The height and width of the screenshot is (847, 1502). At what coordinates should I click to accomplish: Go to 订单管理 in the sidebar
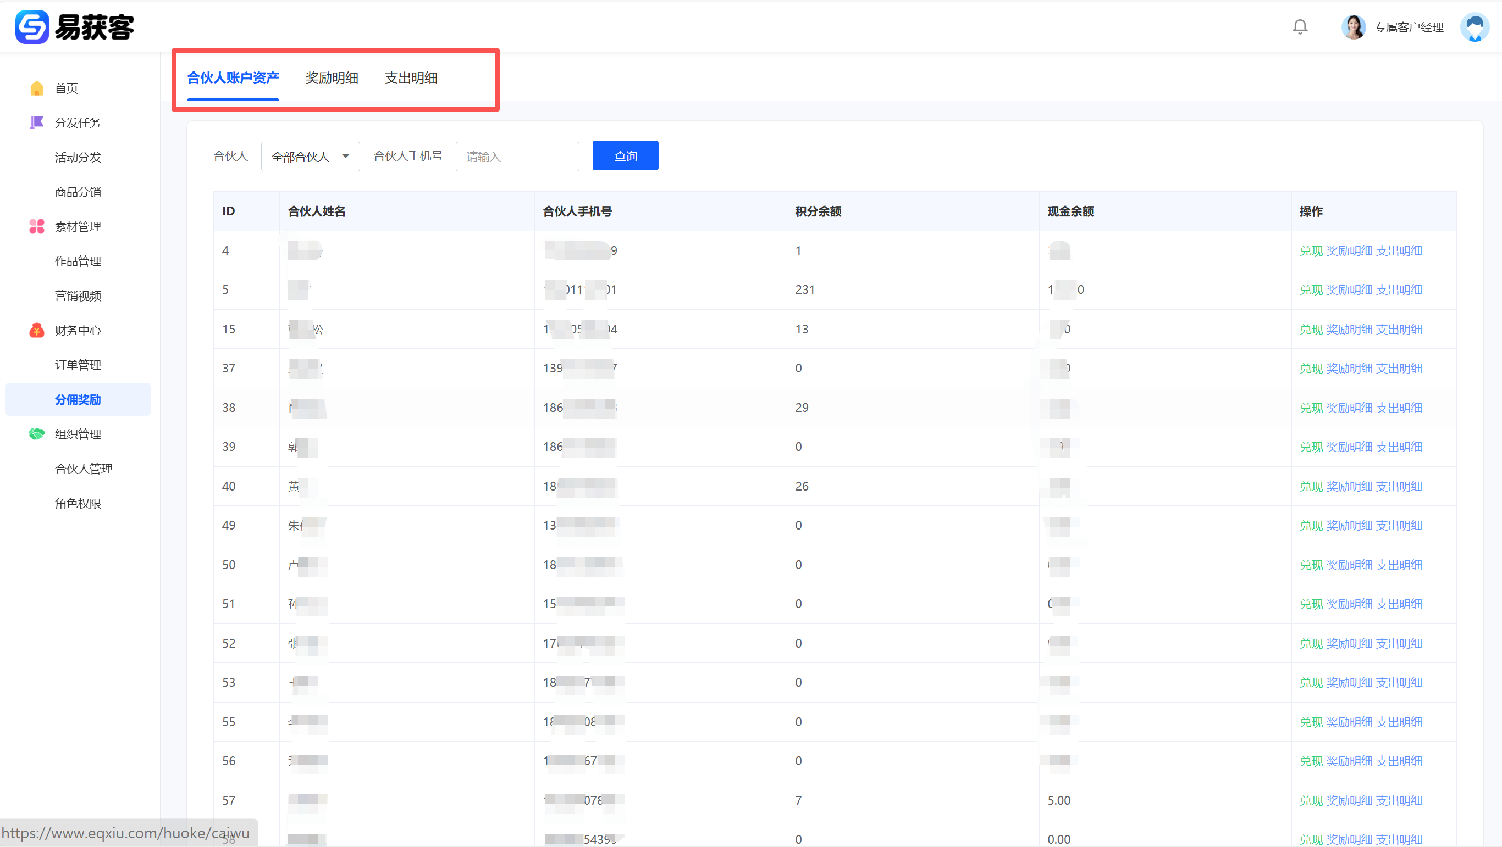pos(78,365)
